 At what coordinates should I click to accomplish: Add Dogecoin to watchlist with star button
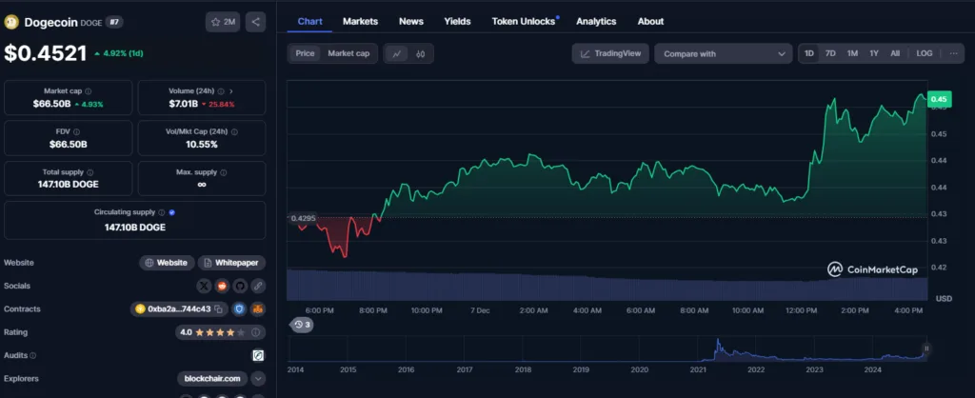[x=223, y=23]
